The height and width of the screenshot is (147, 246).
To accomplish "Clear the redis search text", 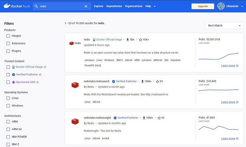I will pyautogui.click(x=86, y=6).
